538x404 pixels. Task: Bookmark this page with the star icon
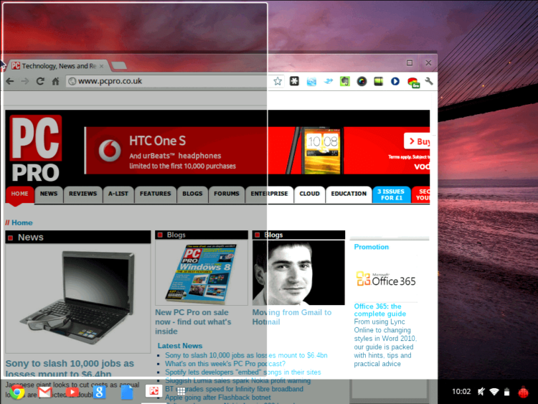(278, 81)
